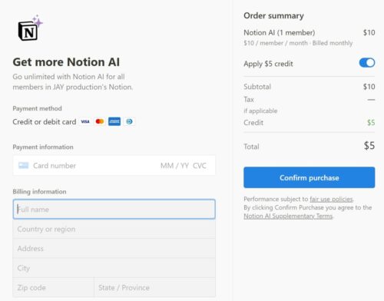Viewport: 384px width, 301px height.
Task: Click the CVC field
Action: 200,166
